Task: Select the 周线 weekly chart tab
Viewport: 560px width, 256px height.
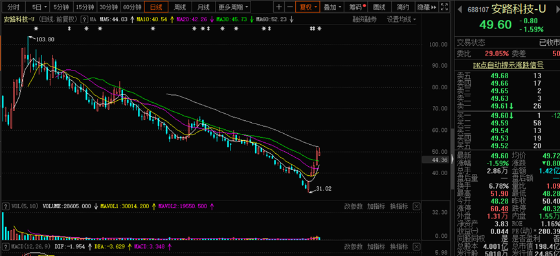Action: tap(179, 6)
